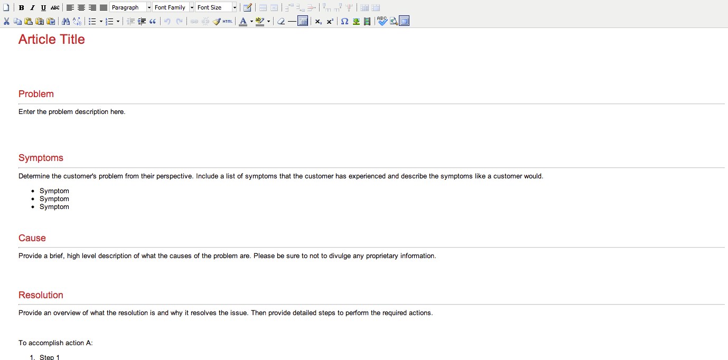This screenshot has width=728, height=360.
Task: Align the text left
Action: [70, 7]
